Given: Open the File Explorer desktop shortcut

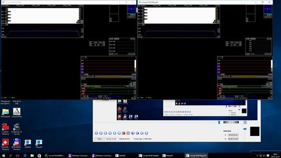Looking at the screenshot, I should coord(5,113).
